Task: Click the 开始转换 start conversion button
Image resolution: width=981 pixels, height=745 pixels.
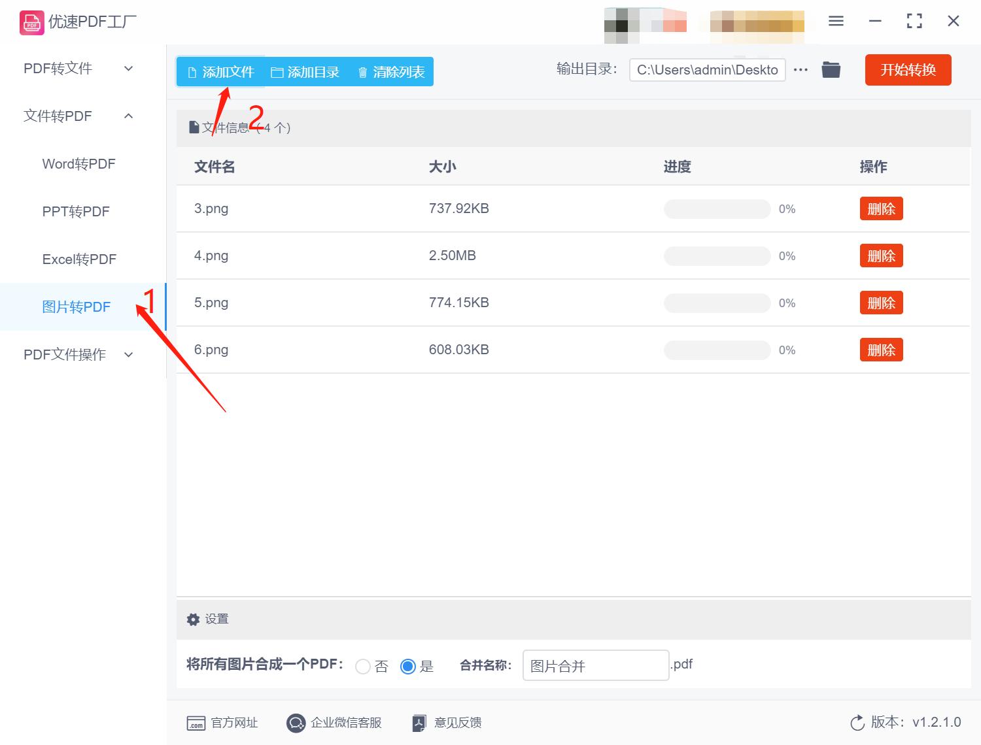Action: tap(908, 70)
